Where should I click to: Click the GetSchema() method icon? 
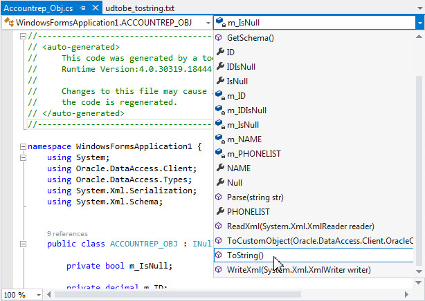coord(219,37)
